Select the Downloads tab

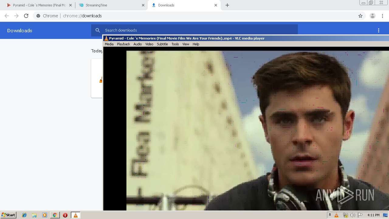[184, 5]
